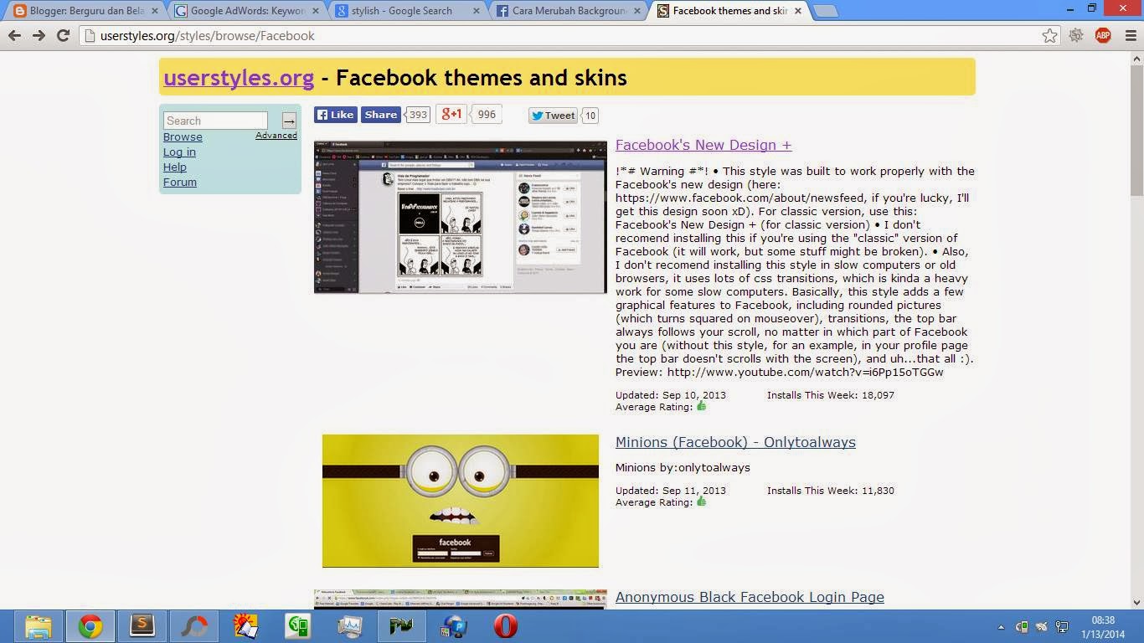Launch Opera from the taskbar
Screen dimensions: 1144x643
[506, 626]
